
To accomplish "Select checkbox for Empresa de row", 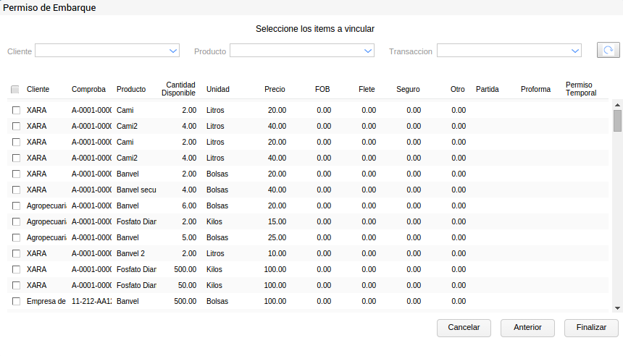I will tap(16, 301).
